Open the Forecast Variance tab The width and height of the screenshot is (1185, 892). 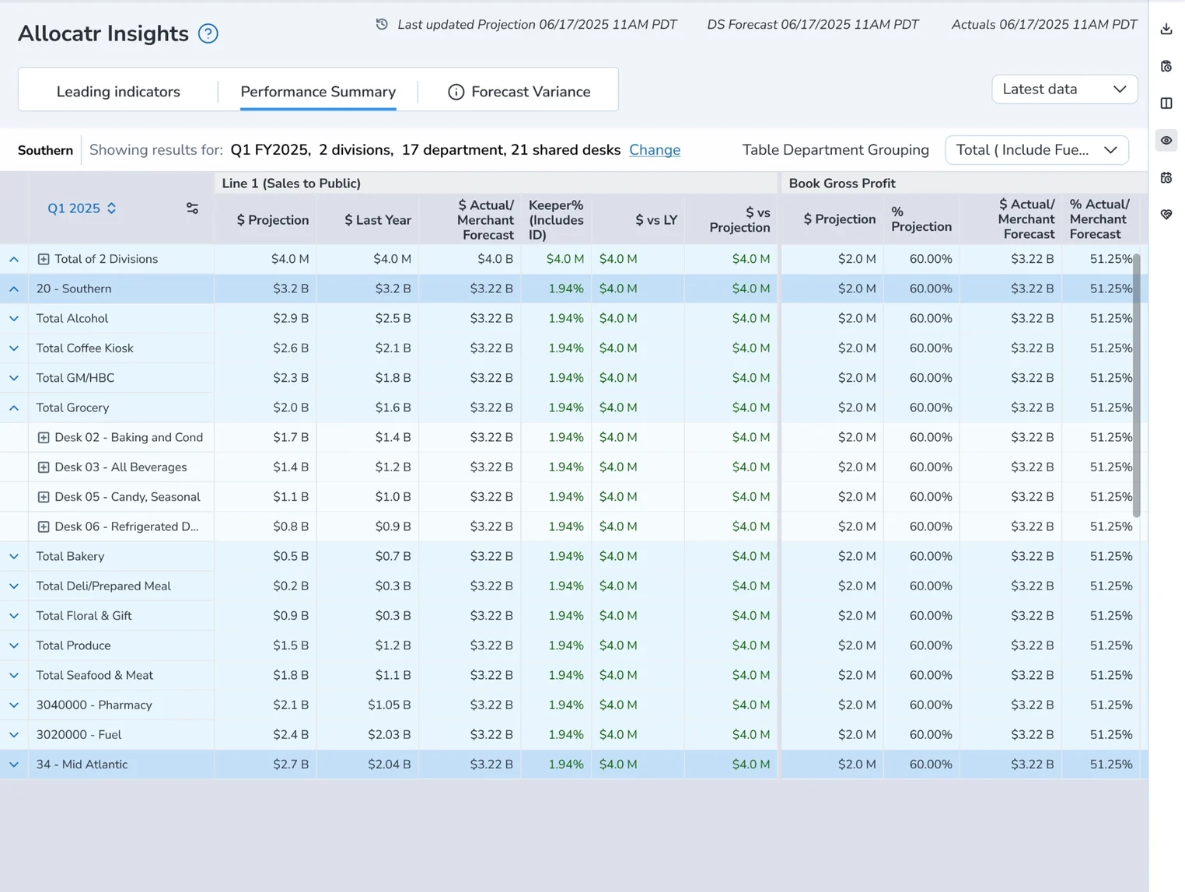pos(519,92)
